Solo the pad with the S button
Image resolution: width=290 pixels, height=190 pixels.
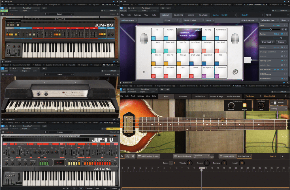coord(283,29)
